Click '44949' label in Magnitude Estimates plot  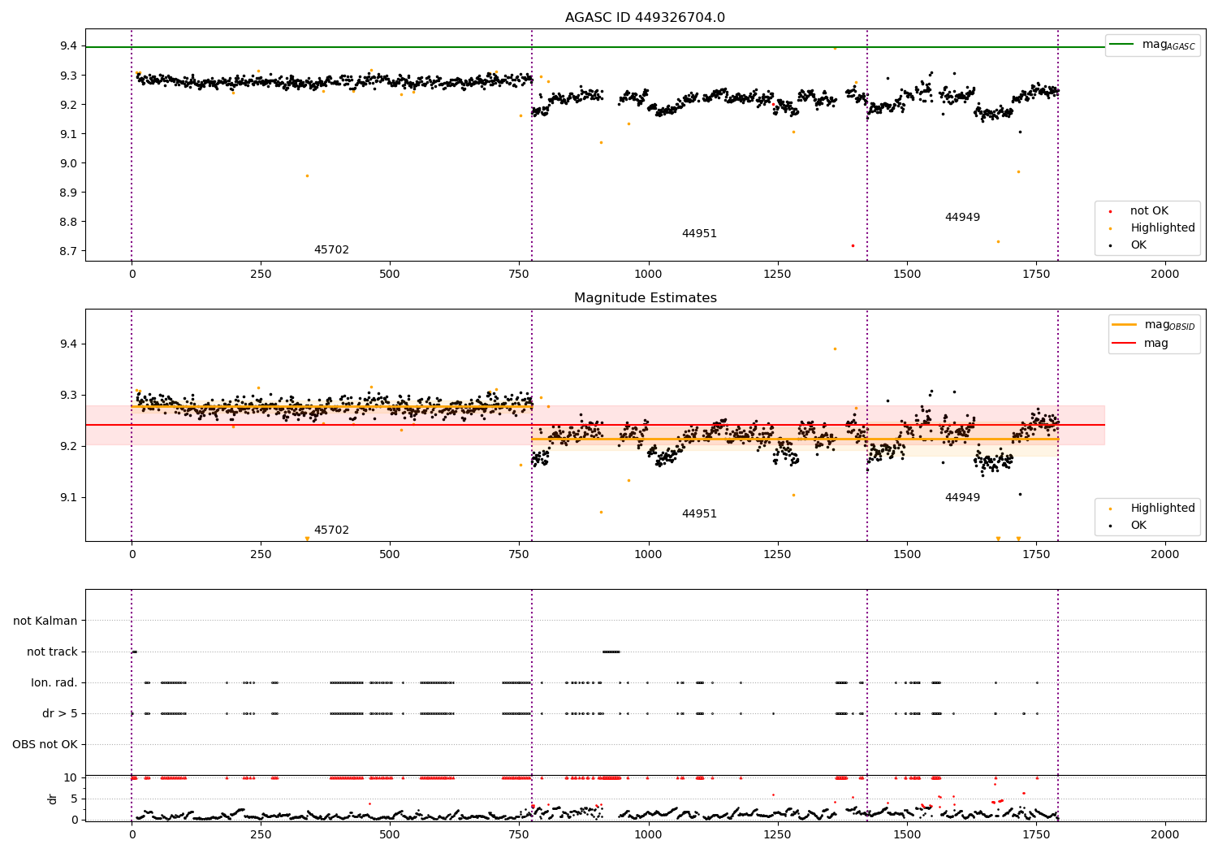[962, 498]
